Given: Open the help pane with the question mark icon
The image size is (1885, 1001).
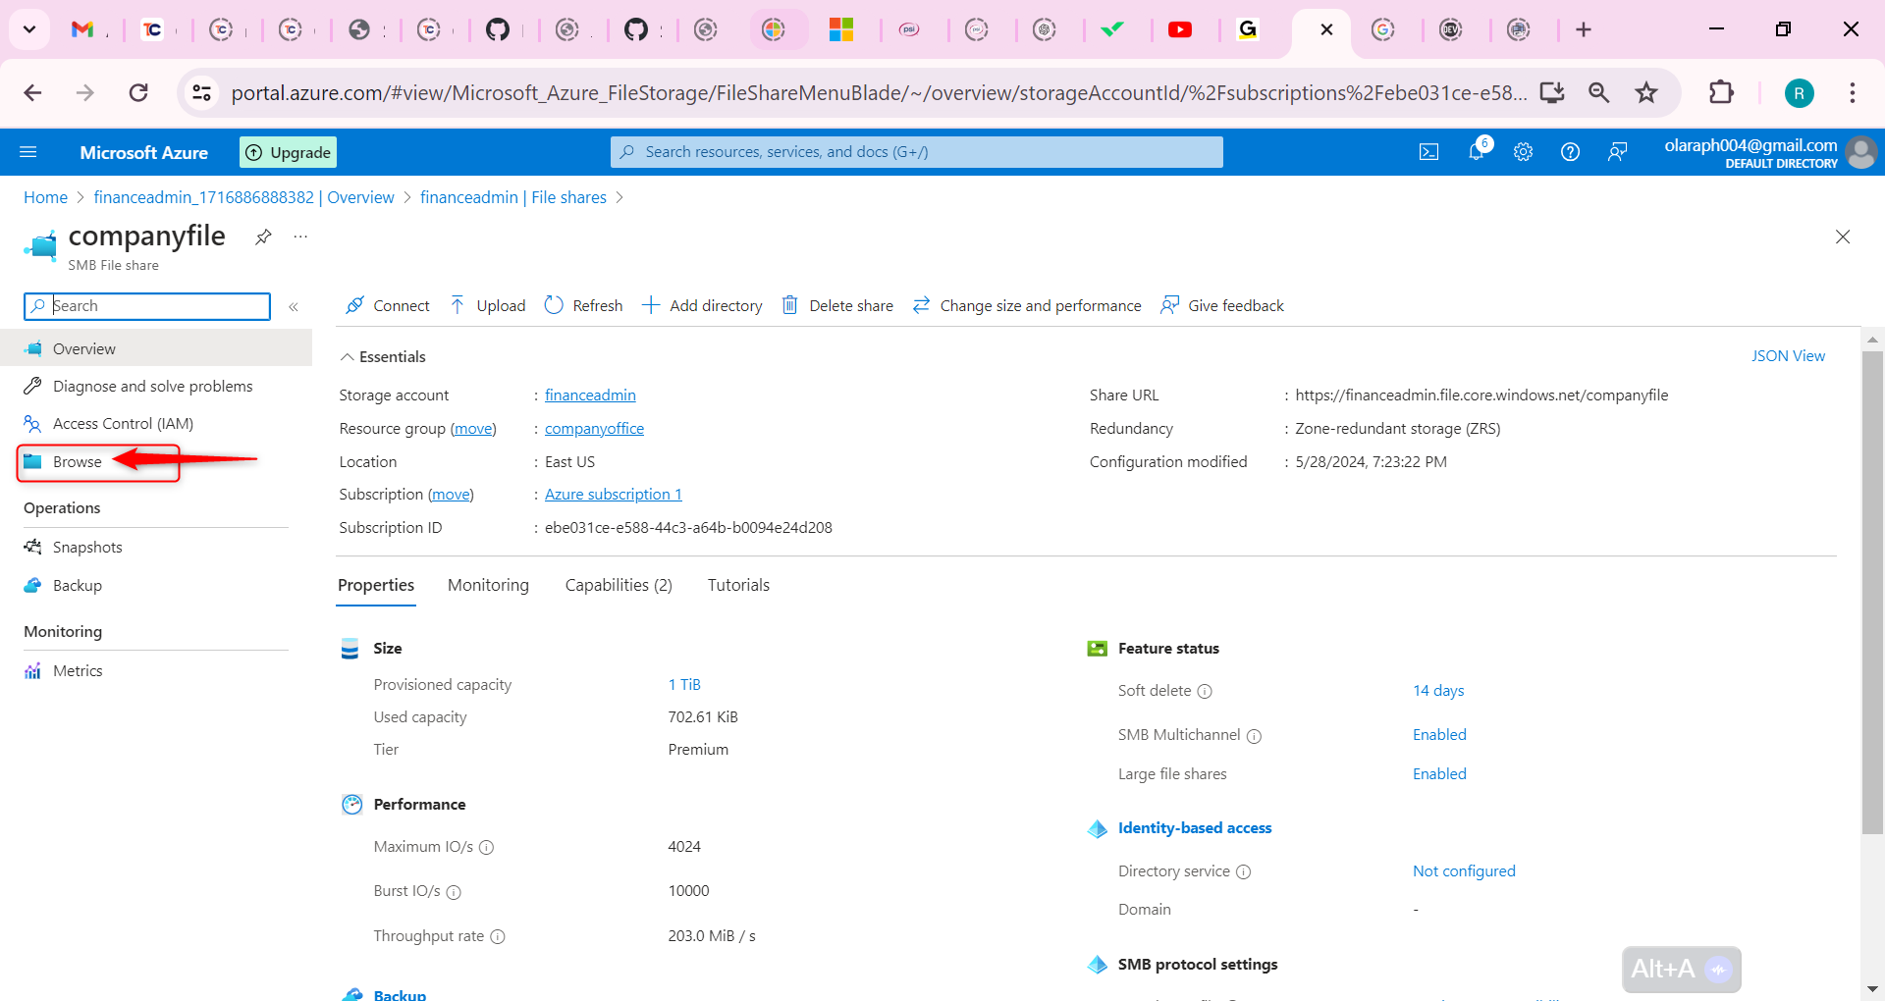Looking at the screenshot, I should click(x=1569, y=151).
